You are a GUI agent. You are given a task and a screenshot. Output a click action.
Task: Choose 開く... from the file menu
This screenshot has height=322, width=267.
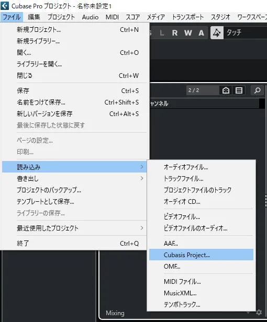tap(74, 53)
